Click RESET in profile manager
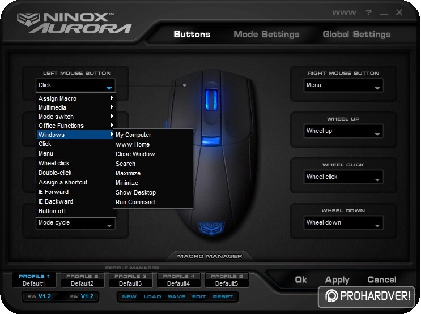Screen dimensions: 421x314 click(223, 297)
